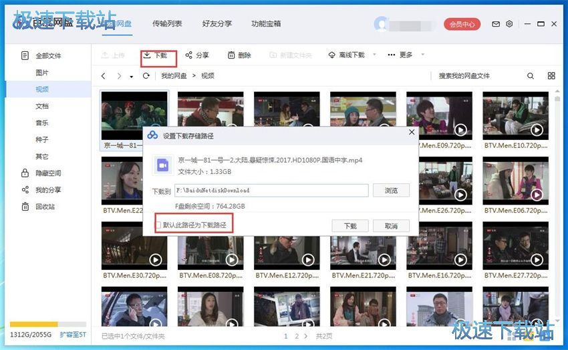Viewport: 568px width, 350px height.
Task: Play the BTV.Men.E30 video overlay button
Action: pyautogui.click(x=156, y=259)
